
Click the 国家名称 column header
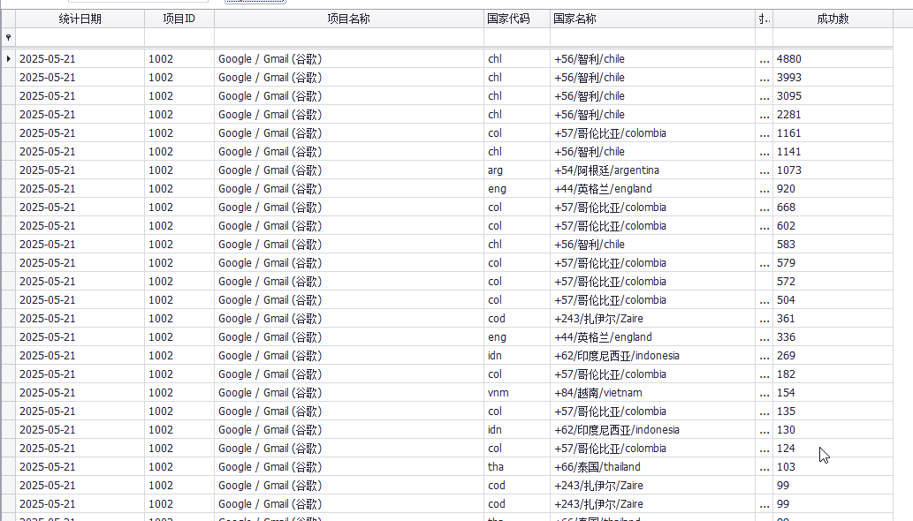coord(653,19)
